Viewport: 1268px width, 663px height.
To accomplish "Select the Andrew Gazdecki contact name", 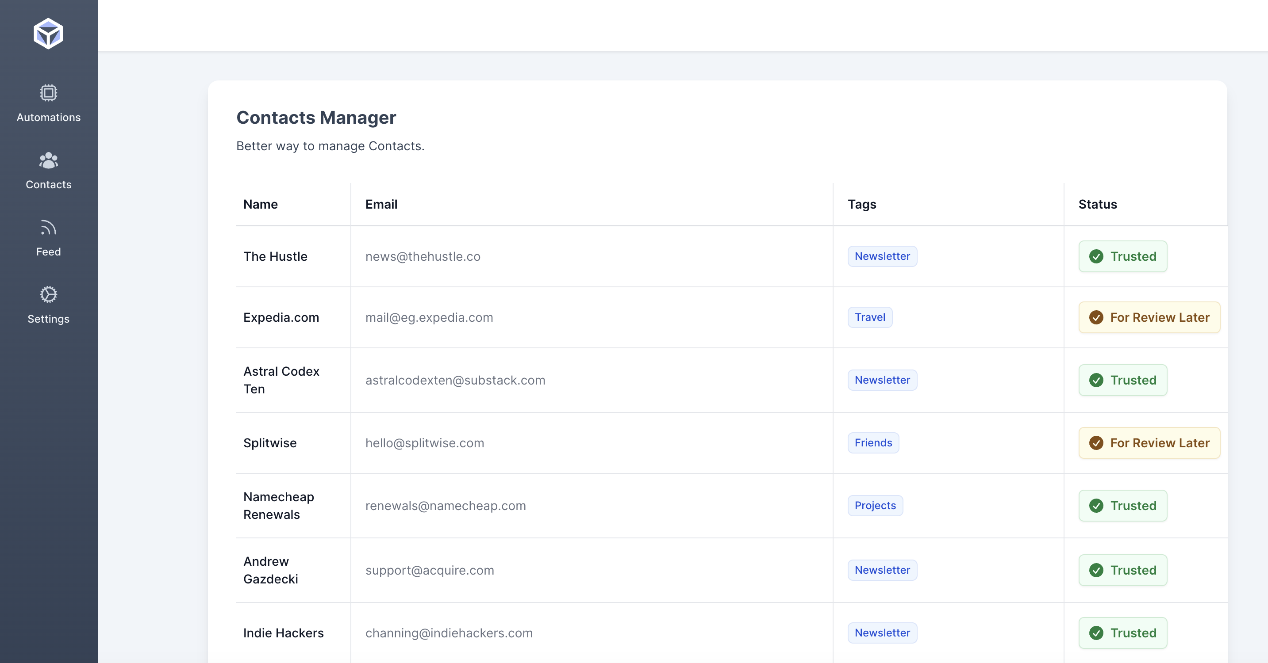I will (270, 570).
